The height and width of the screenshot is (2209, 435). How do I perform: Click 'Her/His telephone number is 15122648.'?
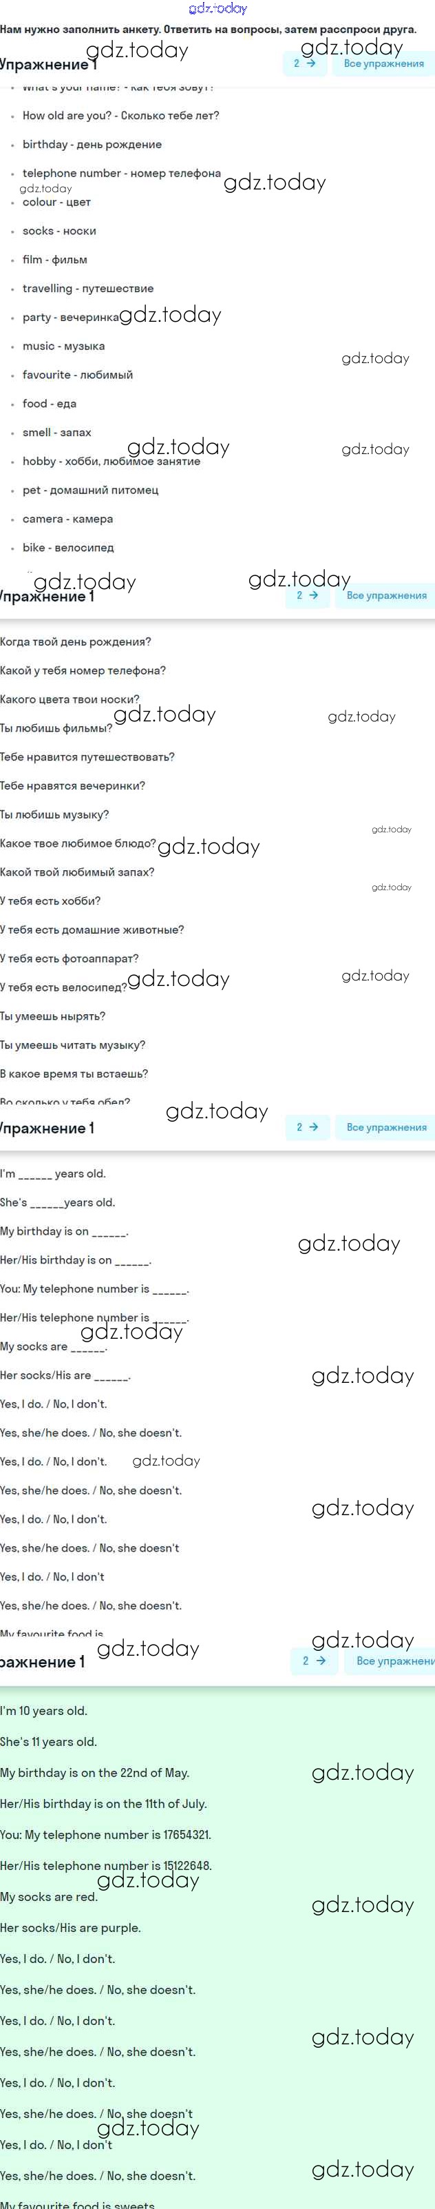tap(105, 1865)
